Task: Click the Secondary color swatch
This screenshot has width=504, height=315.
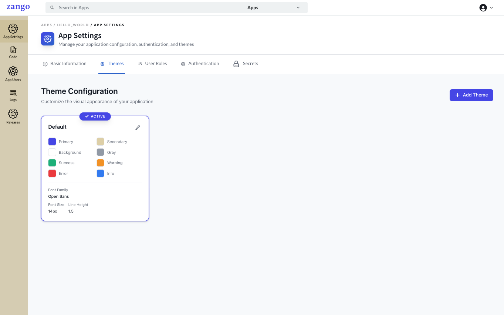Action: (x=100, y=142)
